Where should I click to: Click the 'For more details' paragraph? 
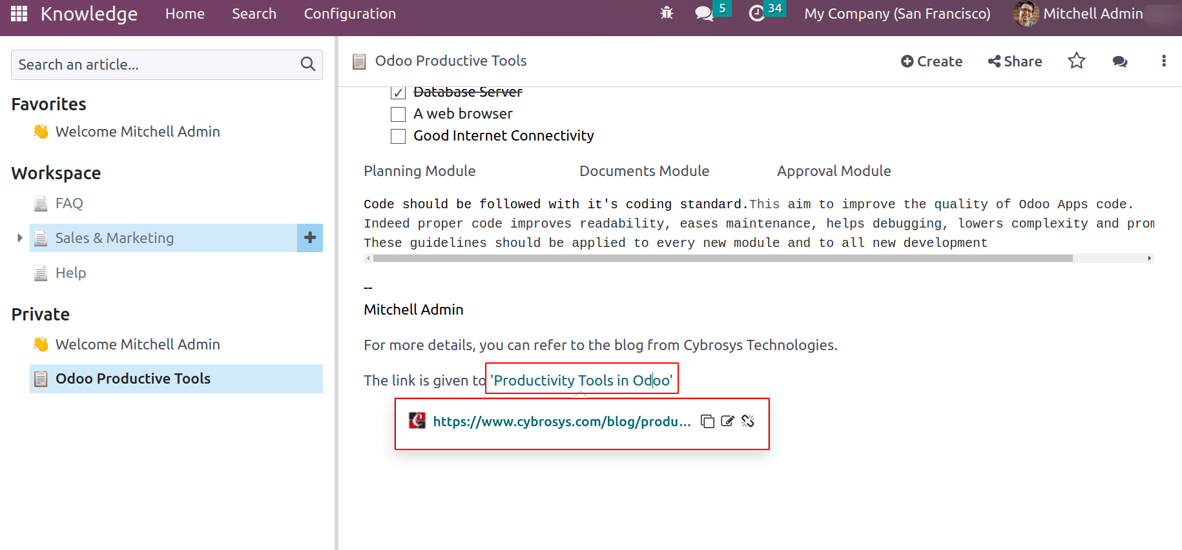[600, 345]
